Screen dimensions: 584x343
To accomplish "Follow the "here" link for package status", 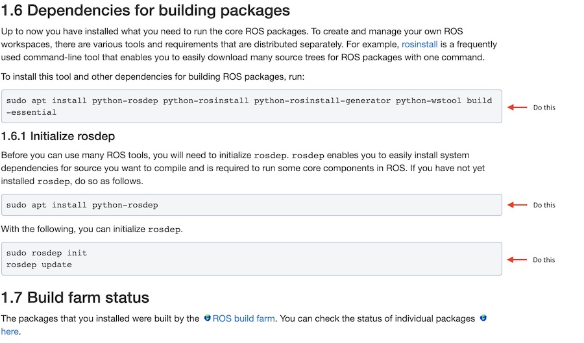I will pyautogui.click(x=10, y=331).
